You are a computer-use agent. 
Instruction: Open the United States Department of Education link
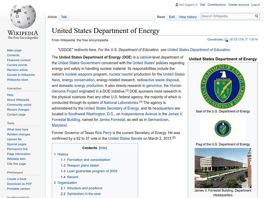pos(199,50)
